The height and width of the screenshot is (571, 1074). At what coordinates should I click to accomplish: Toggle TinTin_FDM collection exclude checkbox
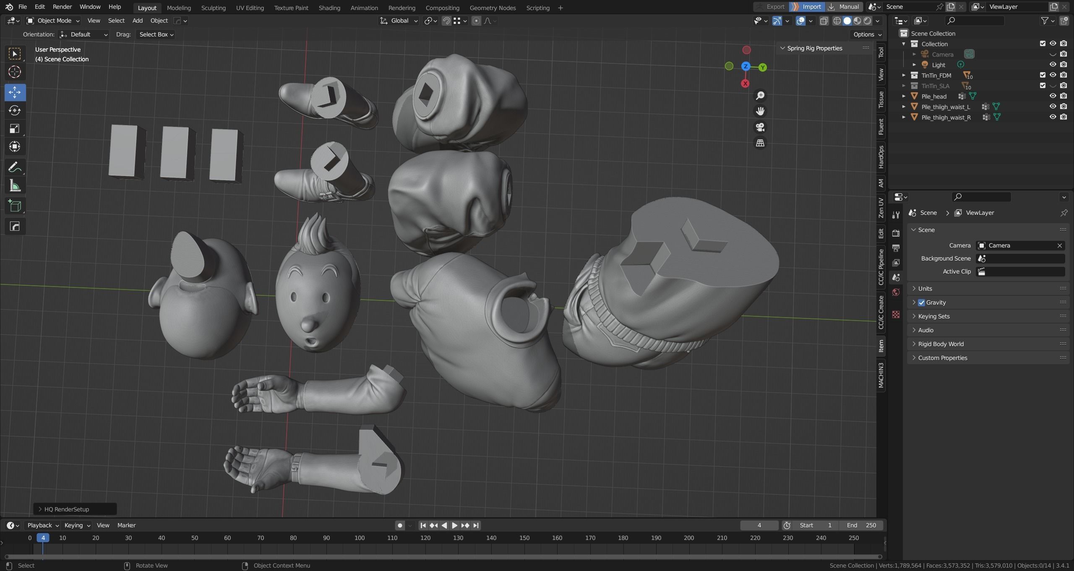1042,75
